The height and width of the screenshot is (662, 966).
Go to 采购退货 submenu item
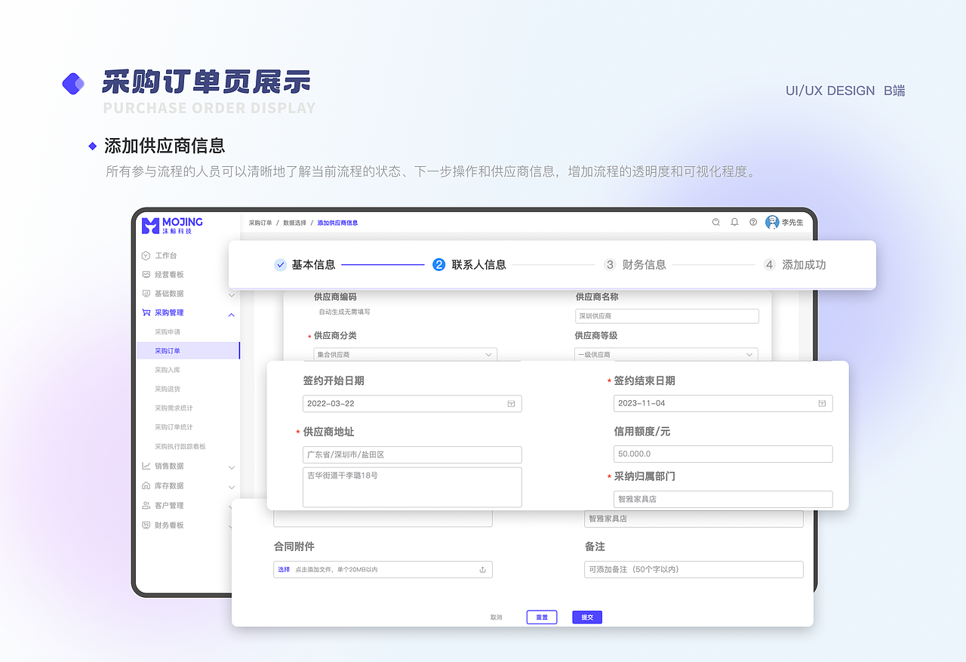click(x=168, y=389)
